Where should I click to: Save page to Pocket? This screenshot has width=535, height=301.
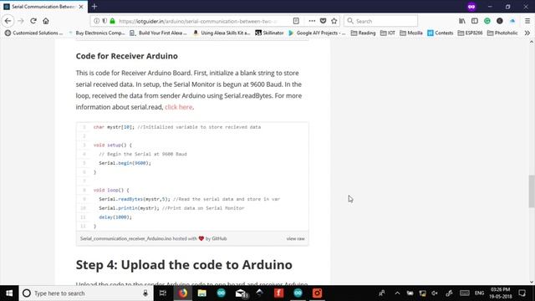(324, 21)
